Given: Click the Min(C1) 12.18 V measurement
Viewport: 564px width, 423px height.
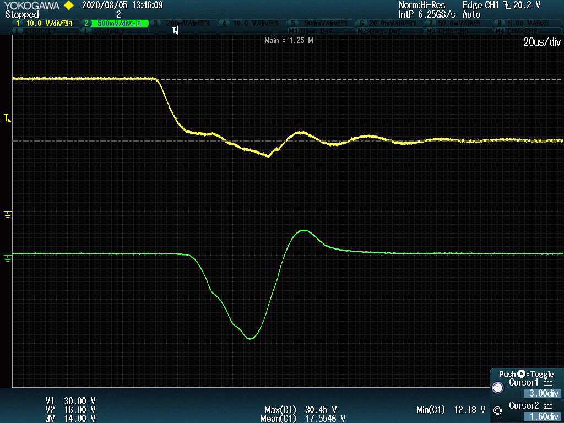Looking at the screenshot, I should point(451,410).
